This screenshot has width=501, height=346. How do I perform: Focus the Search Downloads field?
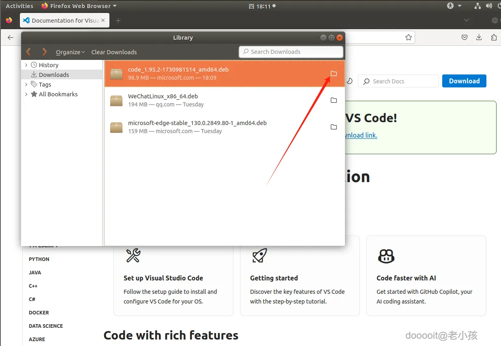(x=291, y=52)
